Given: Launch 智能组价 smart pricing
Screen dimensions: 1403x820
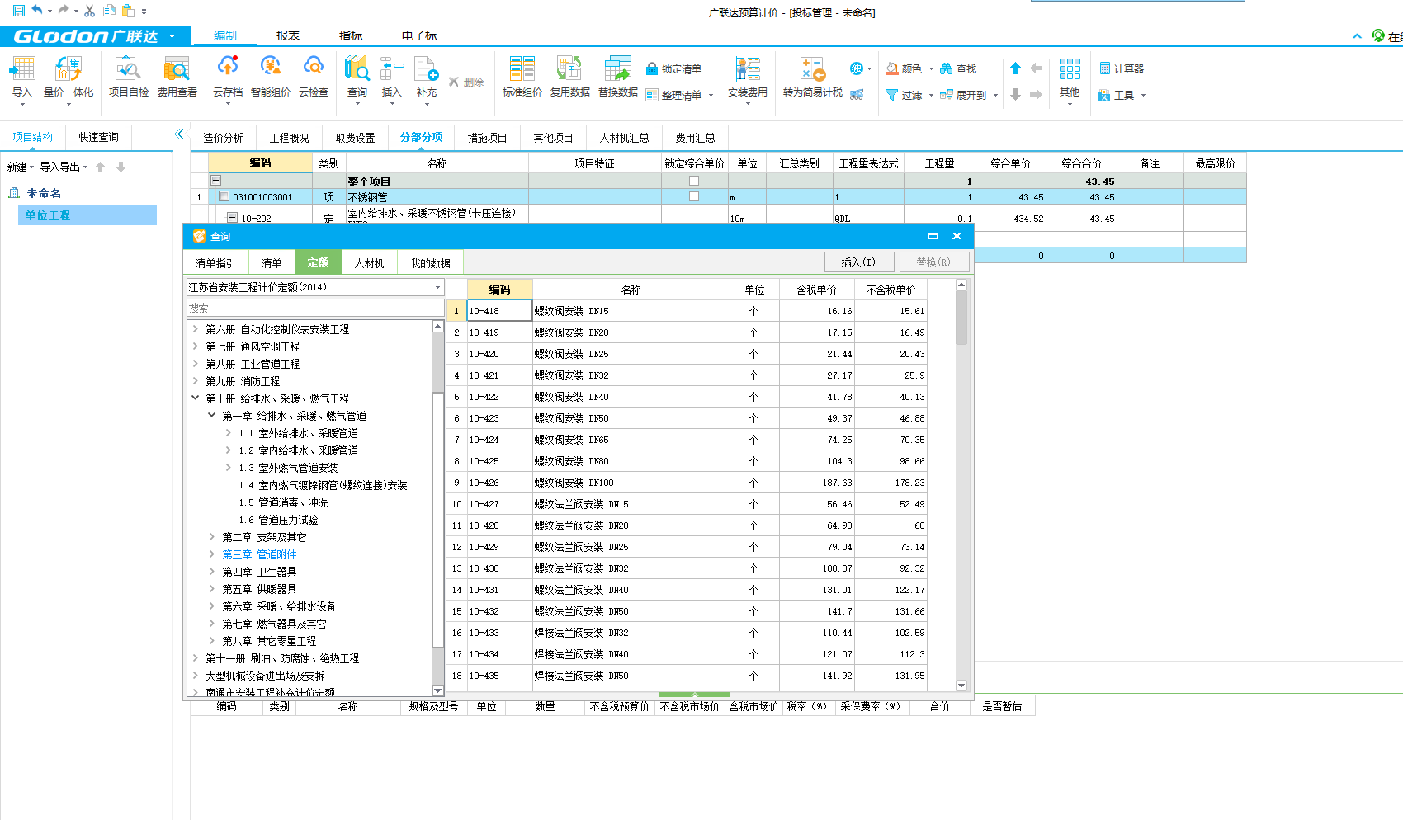Looking at the screenshot, I should point(270,67).
